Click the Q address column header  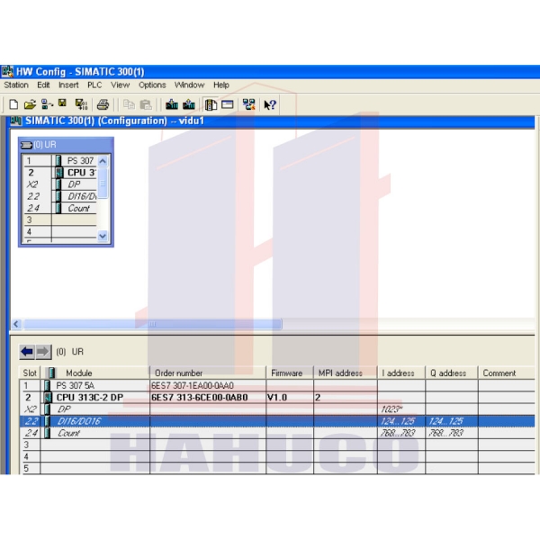click(x=452, y=373)
